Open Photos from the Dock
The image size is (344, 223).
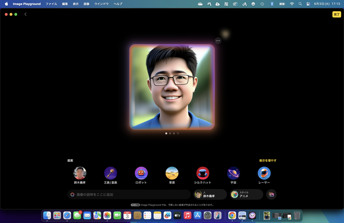click(x=107, y=216)
